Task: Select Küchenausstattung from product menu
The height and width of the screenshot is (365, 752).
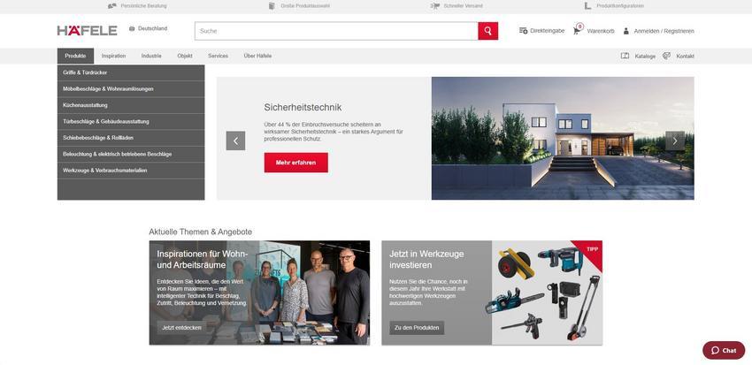Action: pyautogui.click(x=85, y=105)
